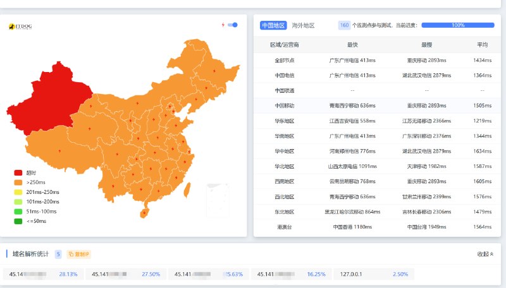Screen dimensions: 506x288
Task: Click 甘肃兰州移动 2399ms cell
Action: 426,196
